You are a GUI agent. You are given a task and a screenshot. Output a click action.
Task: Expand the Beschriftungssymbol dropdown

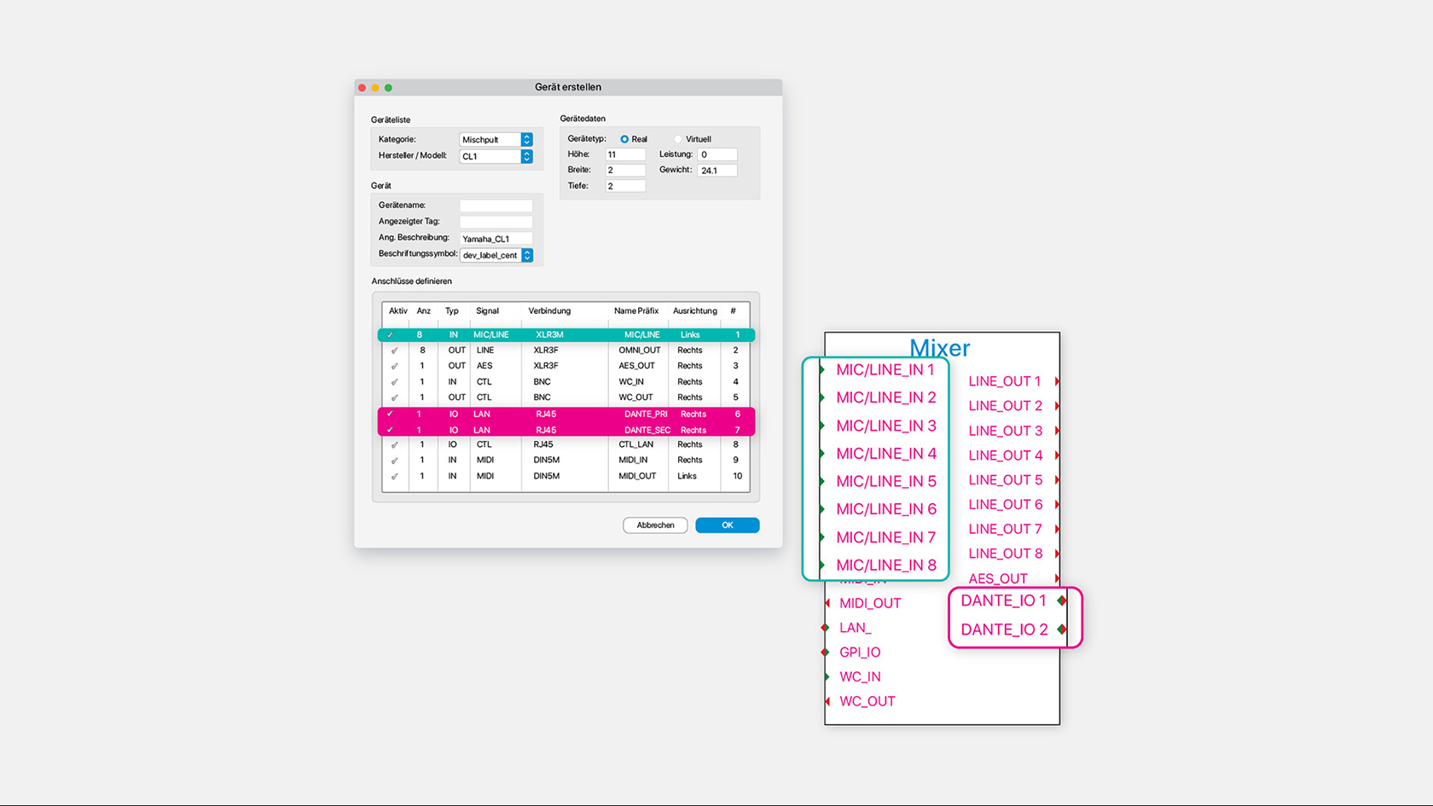click(x=527, y=255)
